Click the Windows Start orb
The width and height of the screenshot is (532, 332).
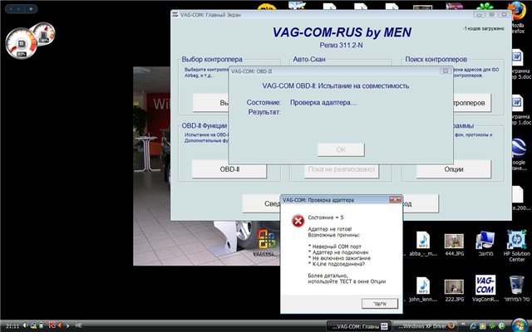coord(520,325)
